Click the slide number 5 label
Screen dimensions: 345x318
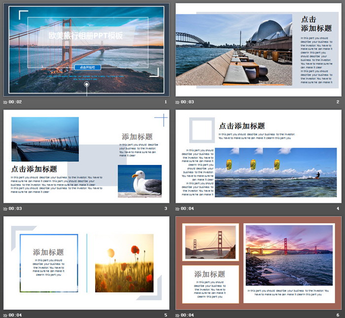[166, 315]
